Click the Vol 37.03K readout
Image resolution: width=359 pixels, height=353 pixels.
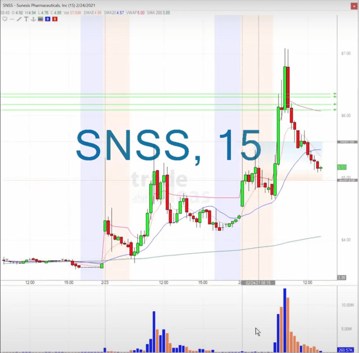72,13
